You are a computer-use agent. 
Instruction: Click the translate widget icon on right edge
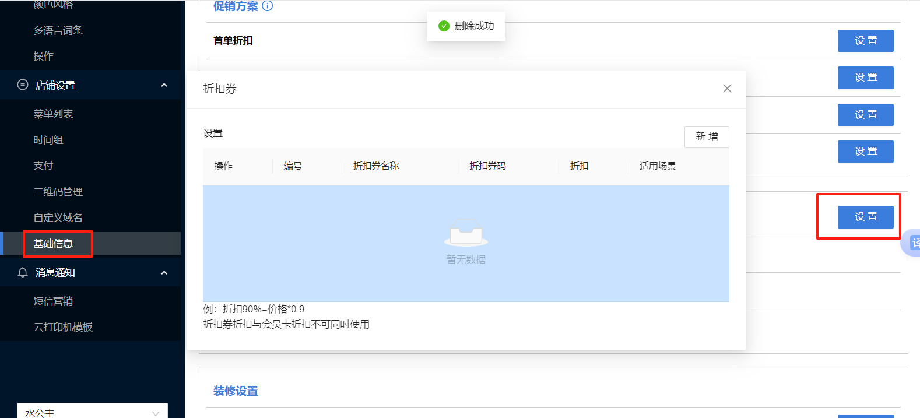(913, 243)
